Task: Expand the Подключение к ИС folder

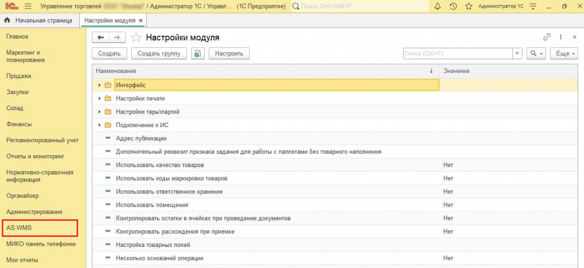Action: (99, 125)
